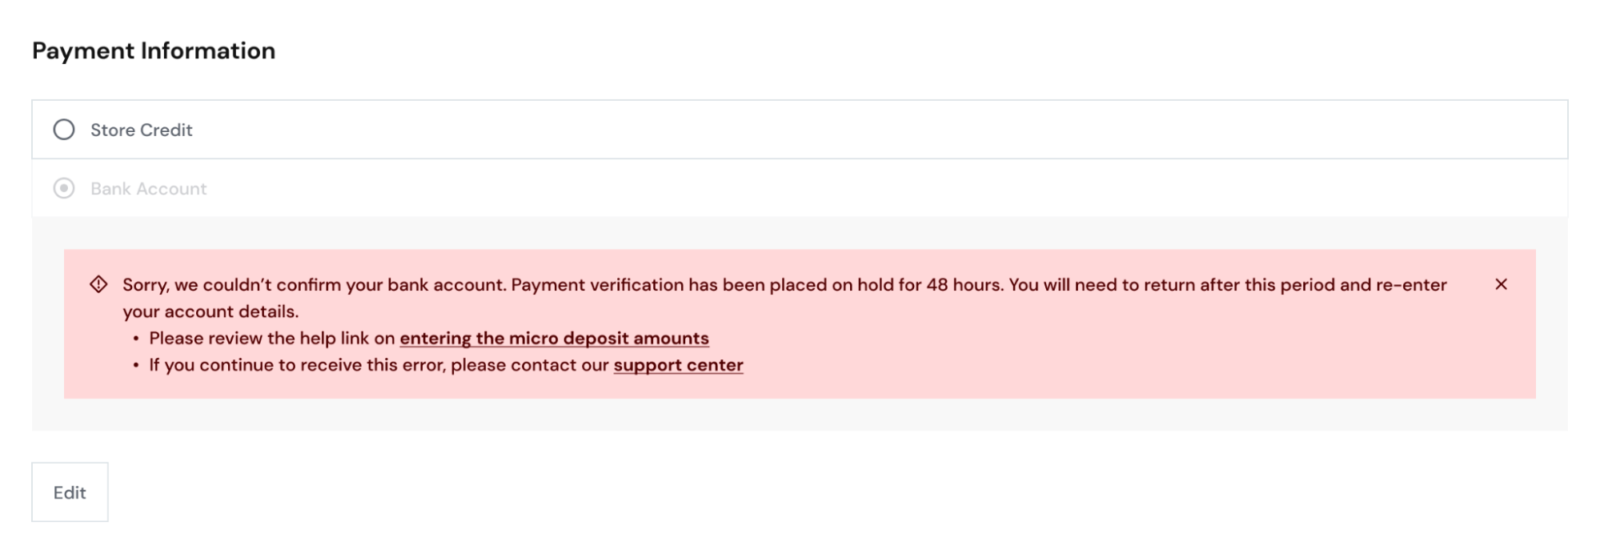
Task: Click gray panel area below the alert
Action: click(800, 415)
